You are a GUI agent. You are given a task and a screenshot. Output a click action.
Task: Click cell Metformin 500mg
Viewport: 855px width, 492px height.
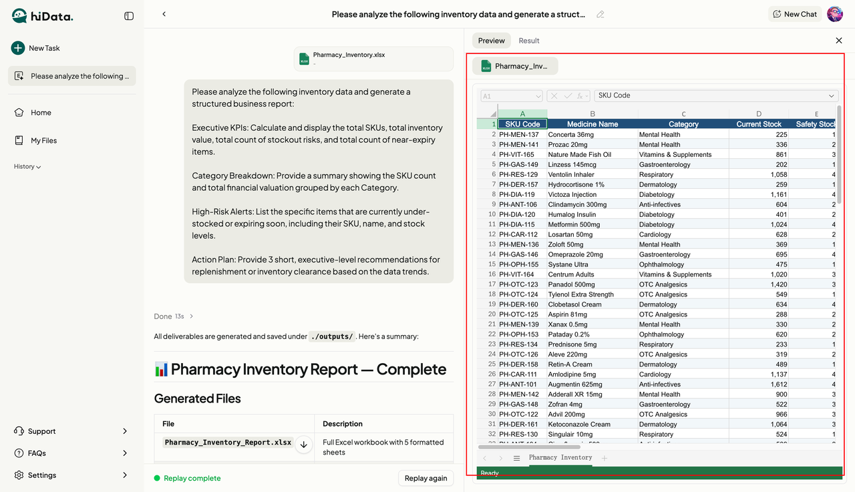click(x=592, y=224)
